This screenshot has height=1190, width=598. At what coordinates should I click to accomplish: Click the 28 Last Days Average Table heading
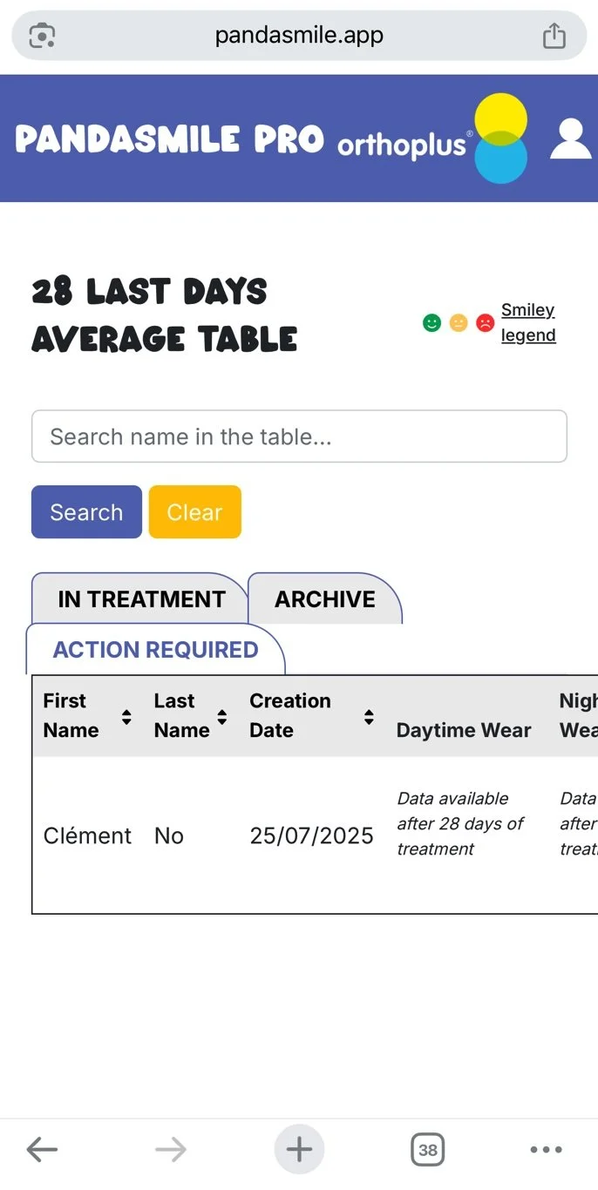click(164, 315)
